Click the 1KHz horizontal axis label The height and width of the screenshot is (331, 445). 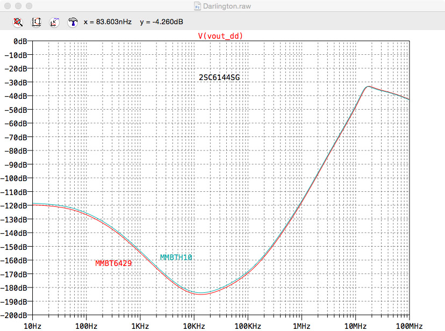click(140, 326)
